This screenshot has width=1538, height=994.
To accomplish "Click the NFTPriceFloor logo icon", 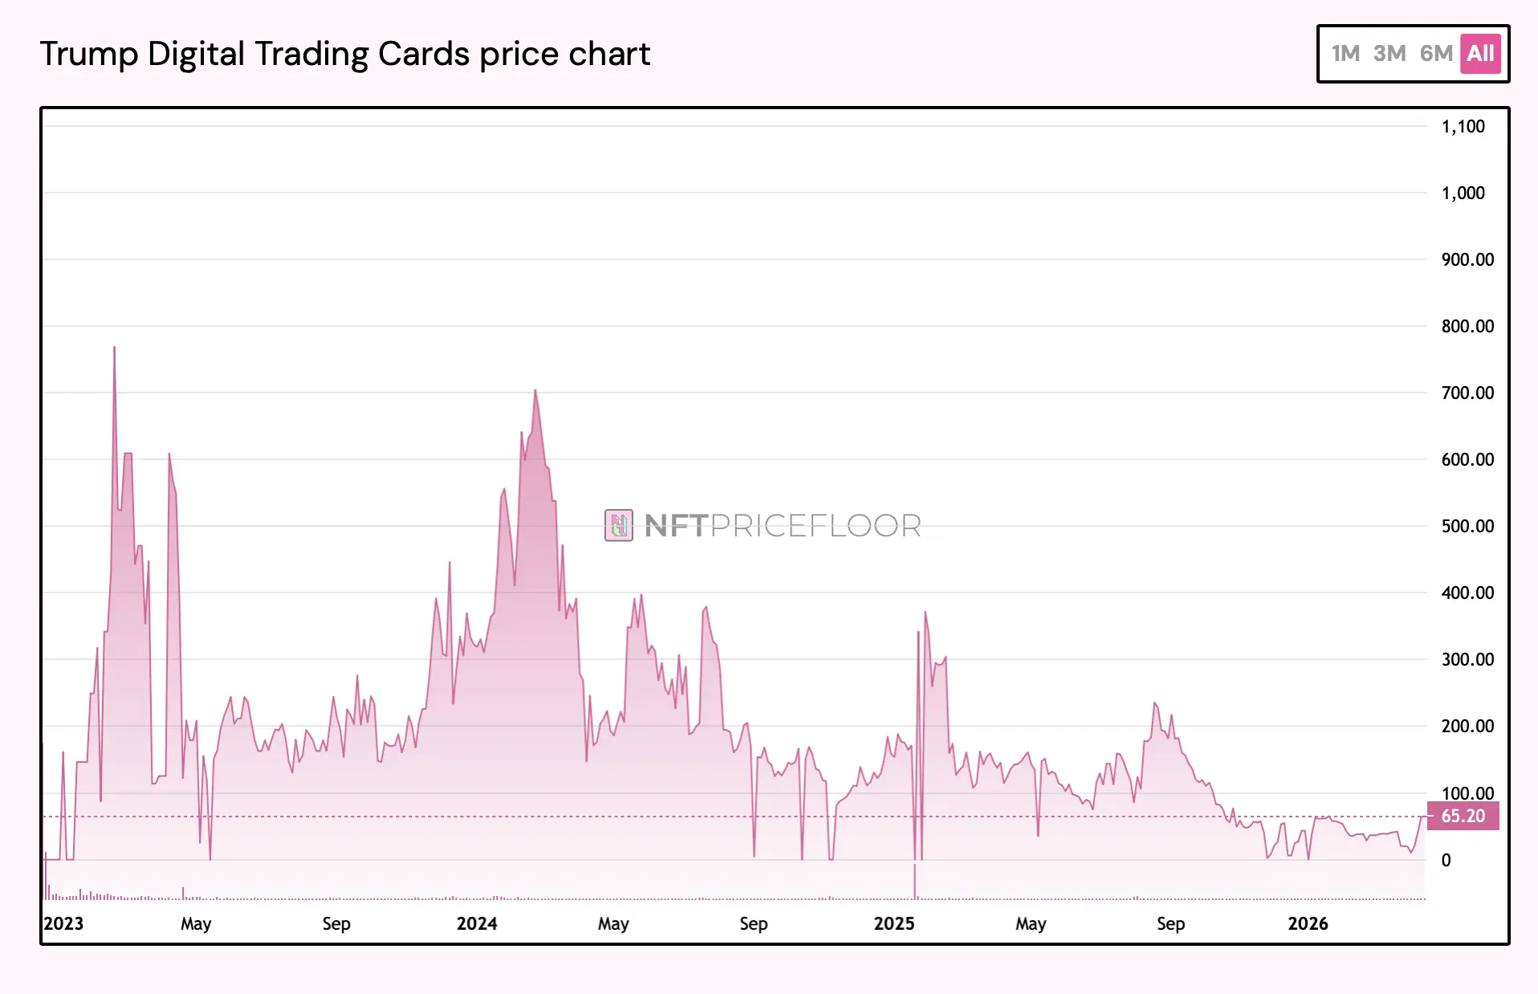I will tap(619, 526).
